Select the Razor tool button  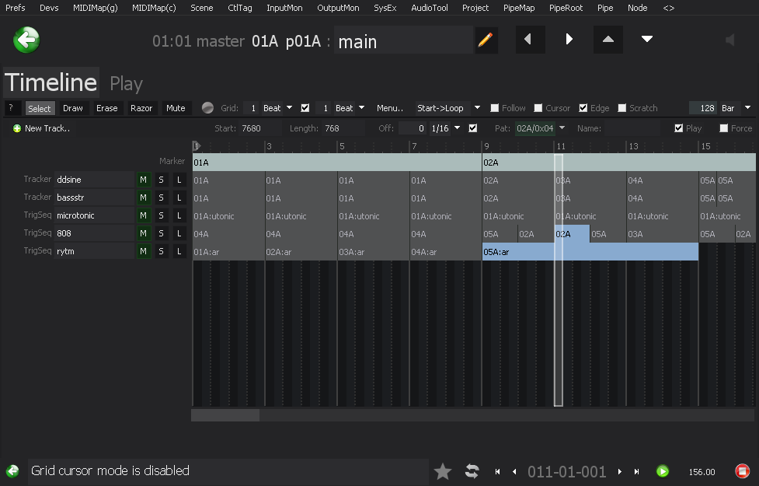[141, 108]
